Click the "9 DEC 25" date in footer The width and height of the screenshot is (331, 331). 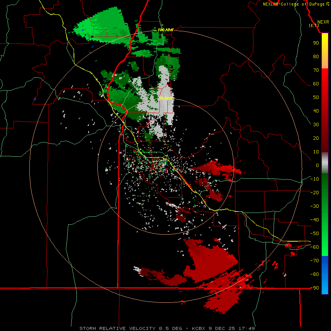[223, 328]
